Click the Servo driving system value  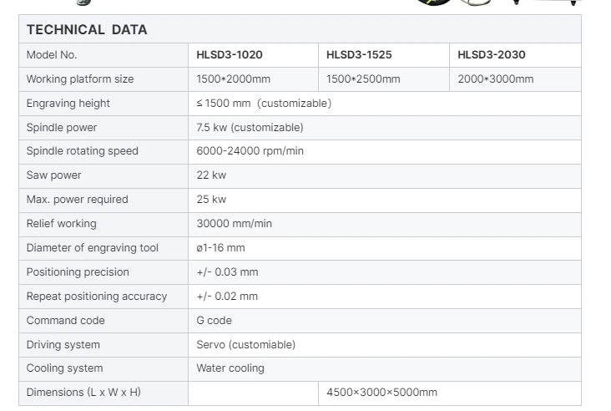(246, 344)
